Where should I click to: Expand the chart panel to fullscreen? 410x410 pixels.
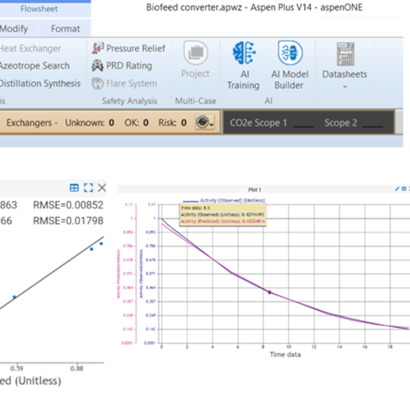(x=89, y=188)
